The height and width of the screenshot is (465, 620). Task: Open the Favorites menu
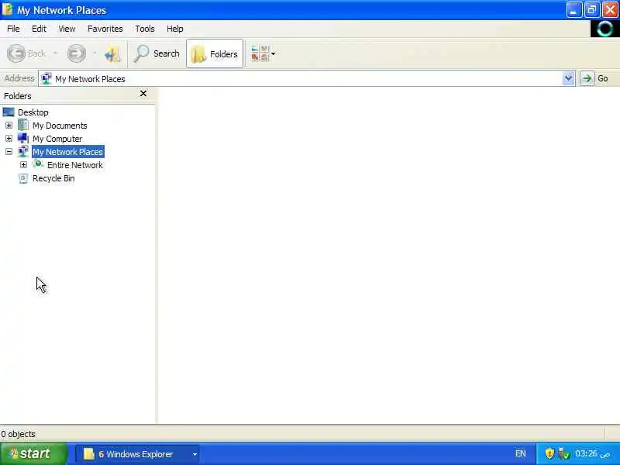tap(105, 29)
